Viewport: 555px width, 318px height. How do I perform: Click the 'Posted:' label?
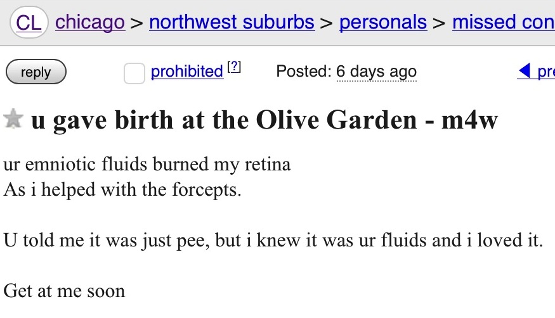tap(304, 72)
